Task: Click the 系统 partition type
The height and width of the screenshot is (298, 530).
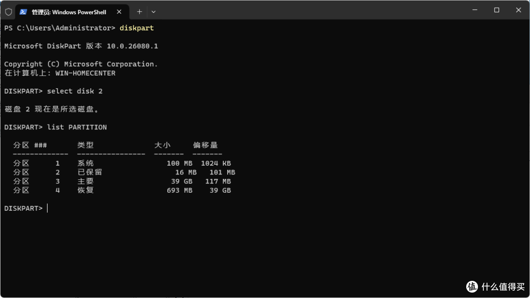Action: [x=85, y=163]
